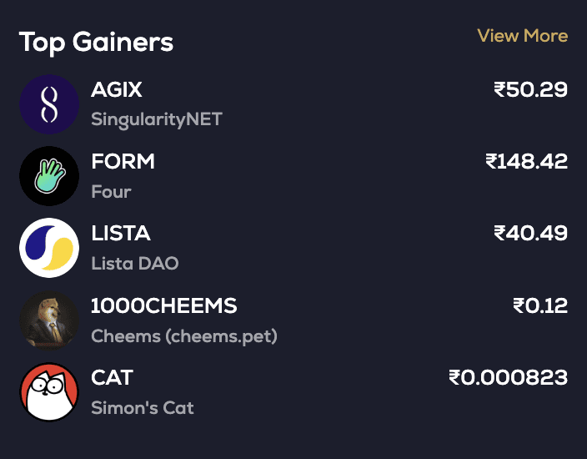Open the LISTA ticker entry
Image resolution: width=587 pixels, height=459 pixels.
pyautogui.click(x=121, y=234)
